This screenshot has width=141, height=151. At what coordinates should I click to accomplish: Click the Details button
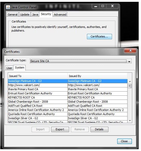(x=99, y=129)
